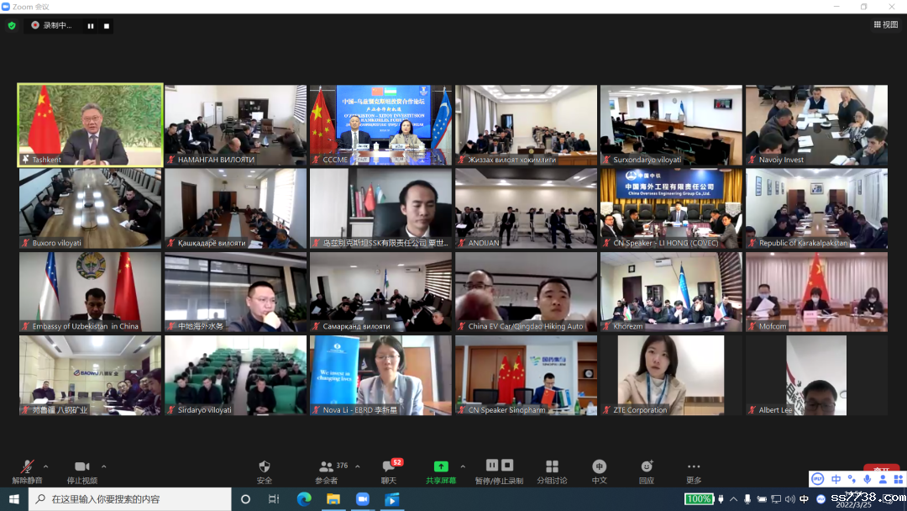This screenshot has width=907, height=511.
Task: Expand share screen options arrow
Action: (463, 466)
